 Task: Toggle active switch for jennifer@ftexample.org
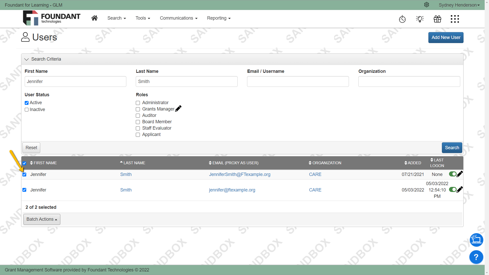pyautogui.click(x=453, y=189)
